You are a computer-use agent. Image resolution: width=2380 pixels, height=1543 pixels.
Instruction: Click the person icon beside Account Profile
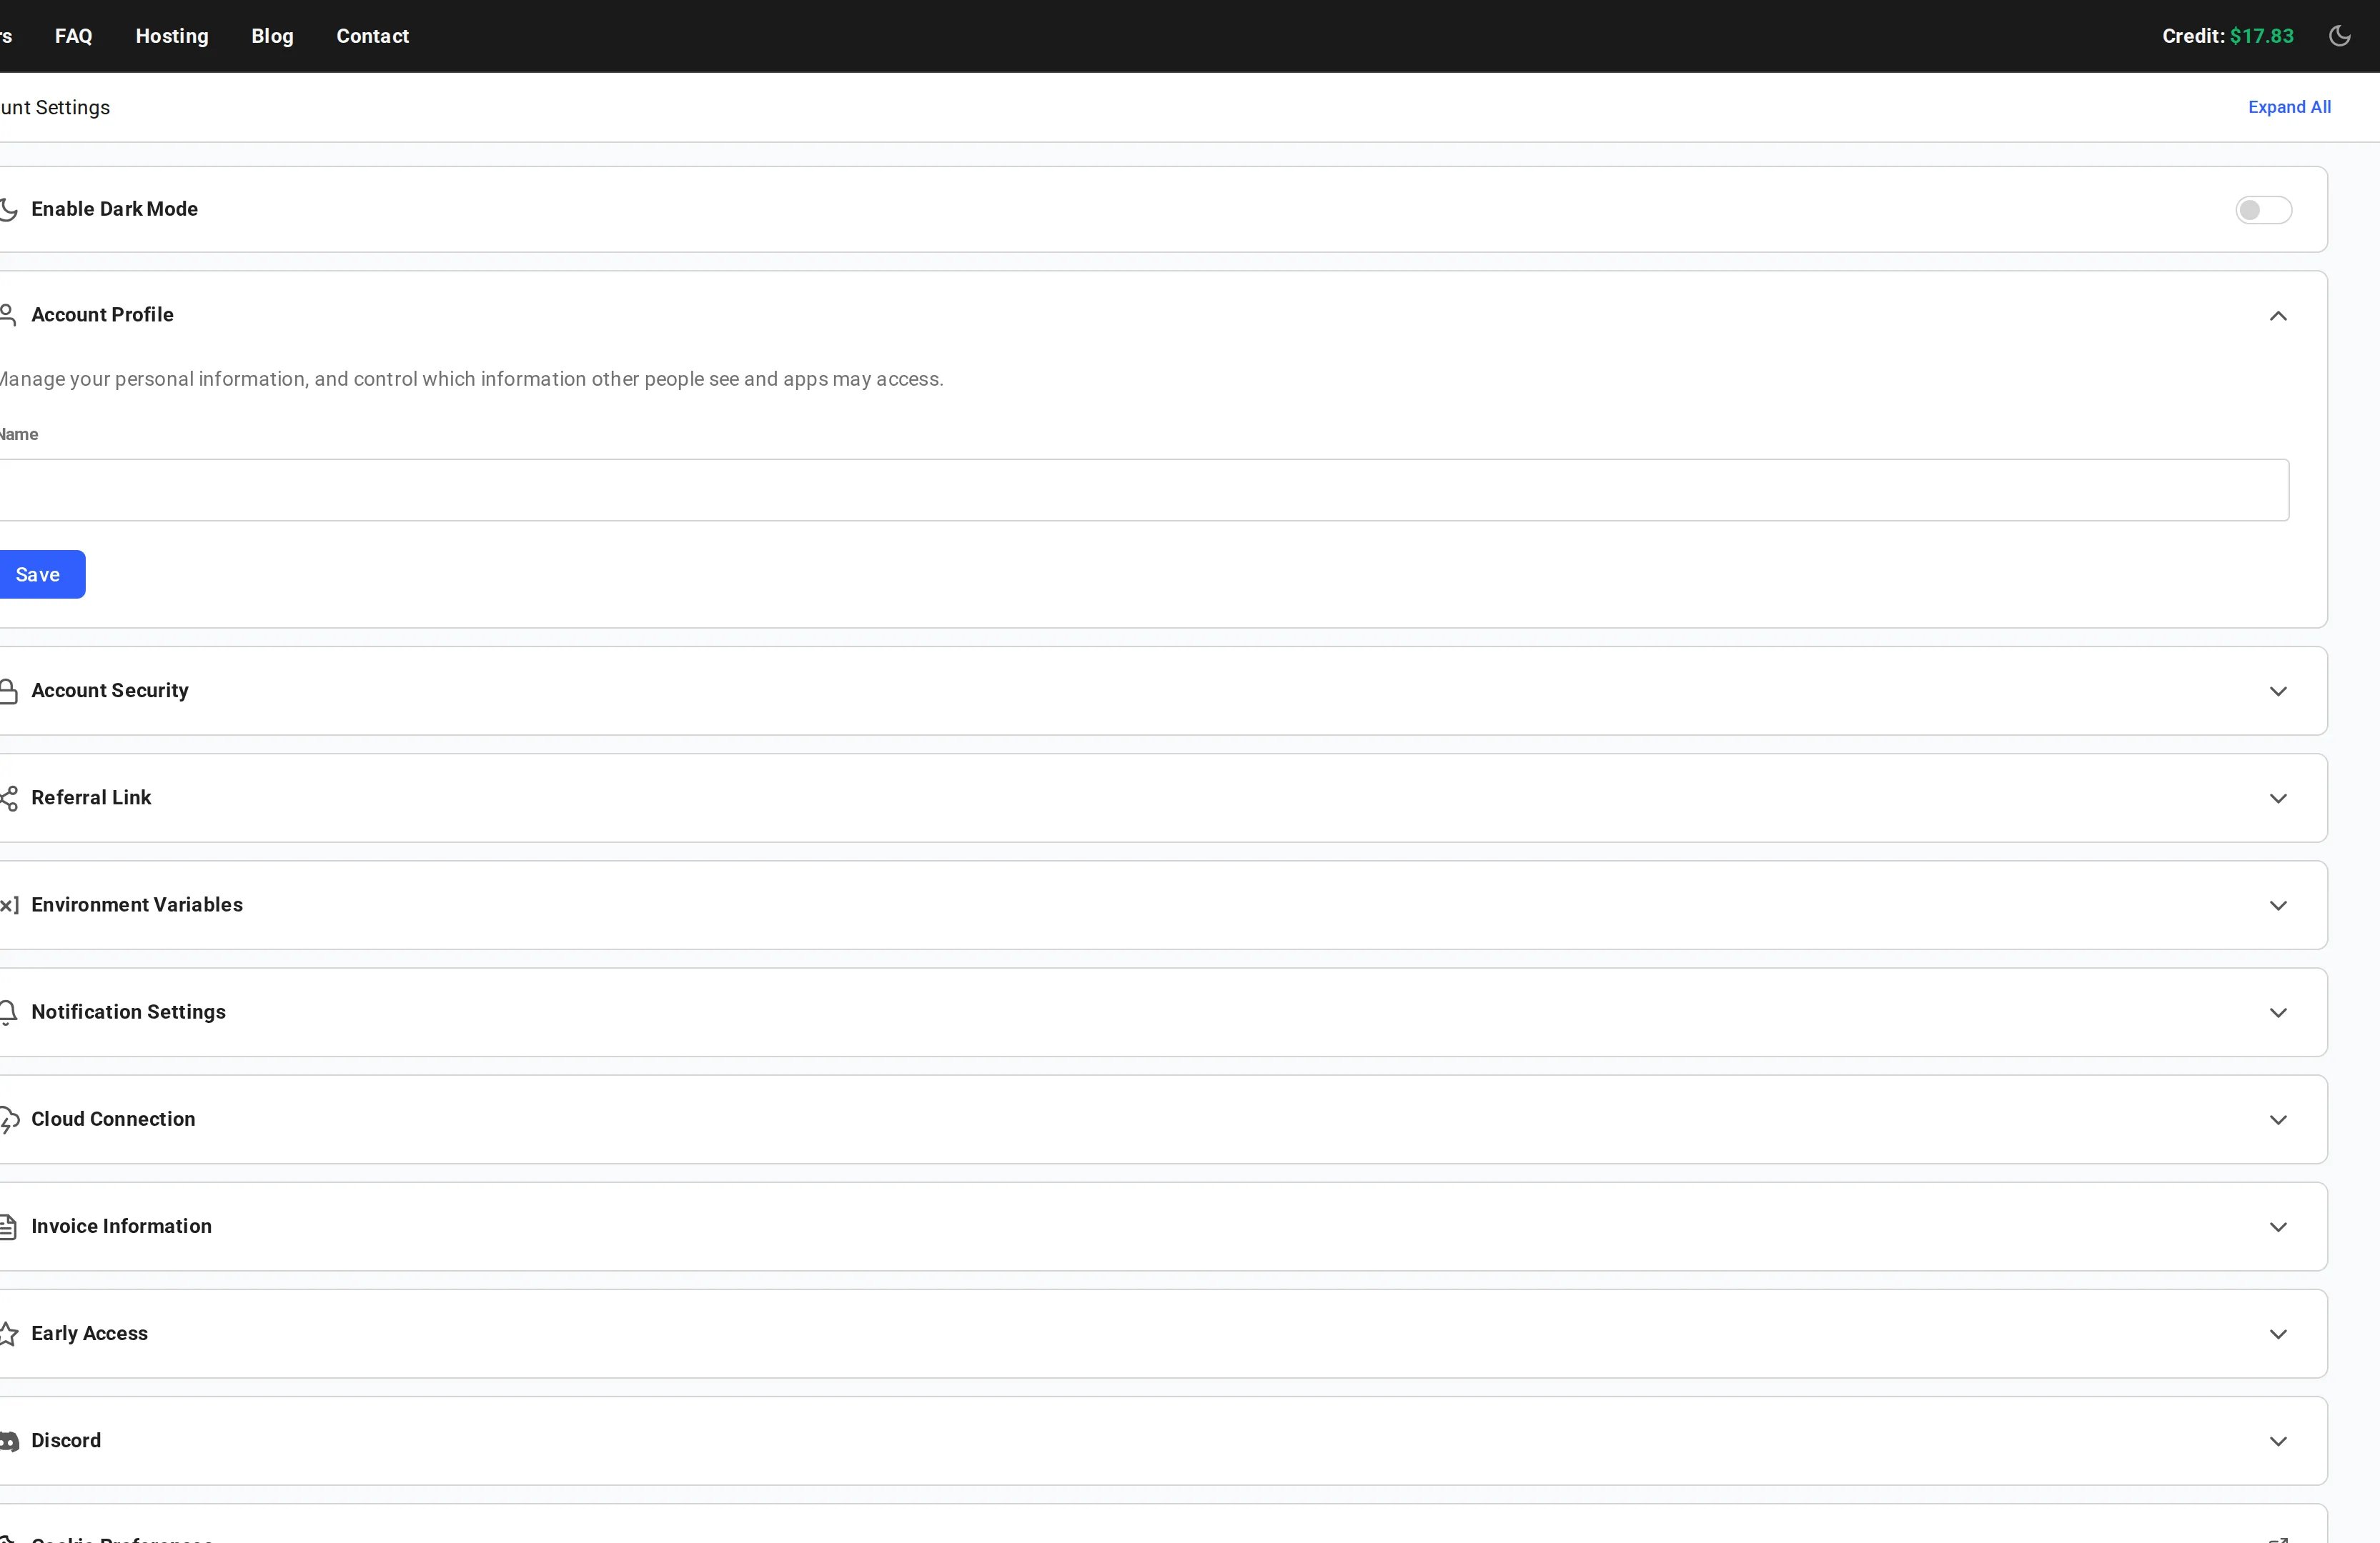click(8, 316)
